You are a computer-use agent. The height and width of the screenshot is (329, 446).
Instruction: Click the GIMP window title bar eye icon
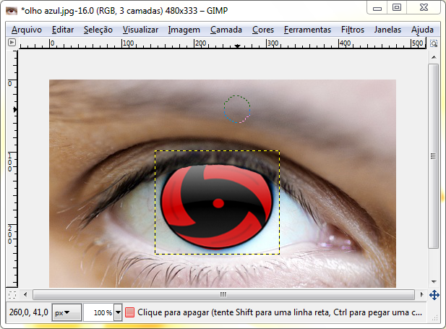pyautogui.click(x=12, y=11)
